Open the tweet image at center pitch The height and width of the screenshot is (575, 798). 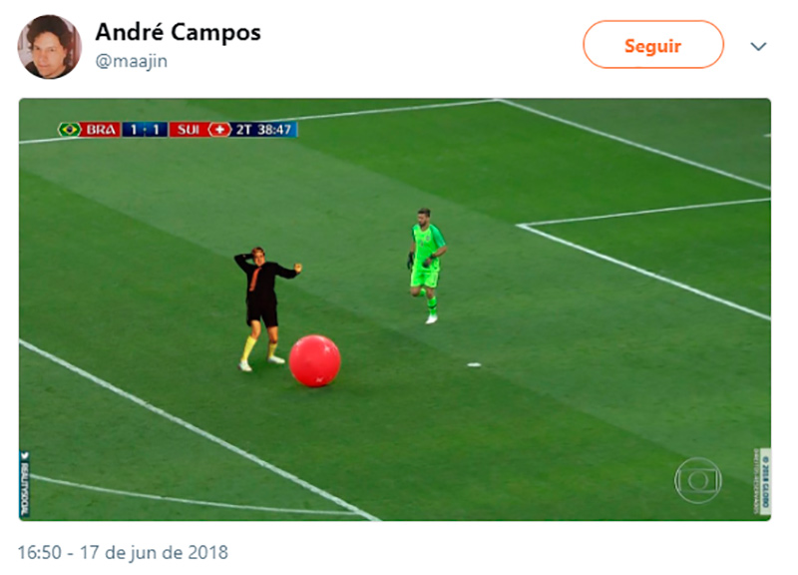click(395, 309)
